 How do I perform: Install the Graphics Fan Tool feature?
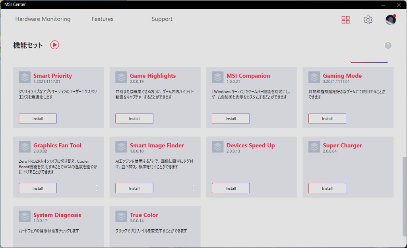click(x=38, y=188)
